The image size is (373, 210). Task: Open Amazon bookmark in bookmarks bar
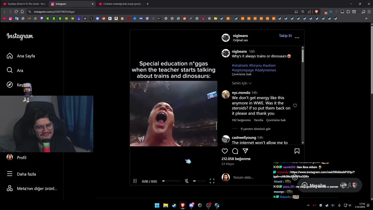(x=116, y=18)
